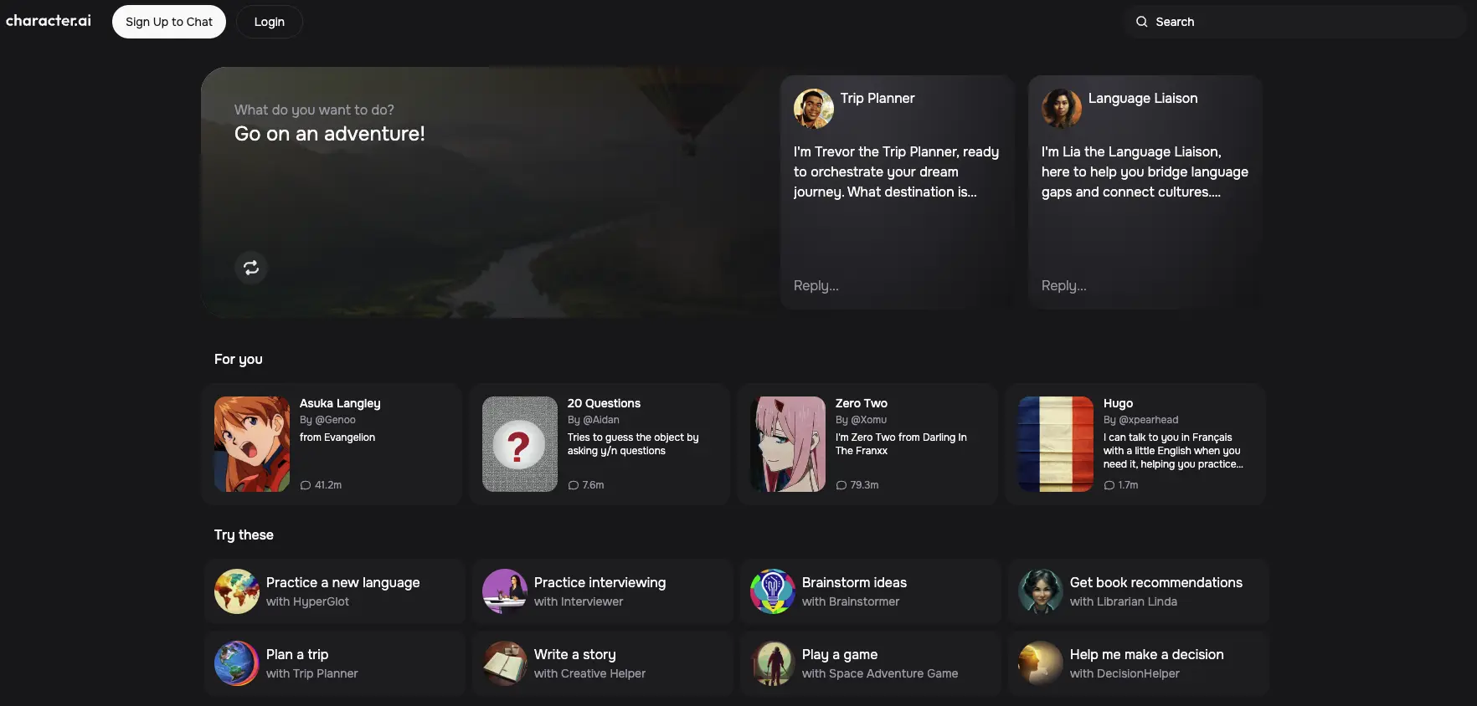Select the Zero Two character card
The image size is (1477, 706).
point(867,444)
